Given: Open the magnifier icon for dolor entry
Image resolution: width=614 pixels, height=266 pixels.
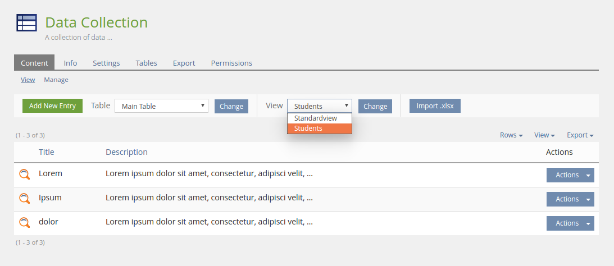Looking at the screenshot, I should pos(24,223).
